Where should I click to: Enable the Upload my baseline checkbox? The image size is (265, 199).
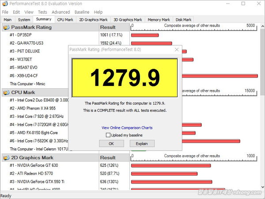click(108, 135)
